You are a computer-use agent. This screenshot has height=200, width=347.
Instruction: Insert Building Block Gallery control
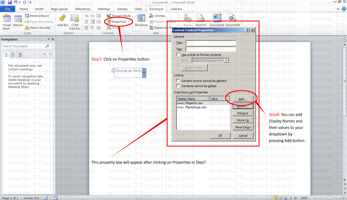tap(86, 21)
